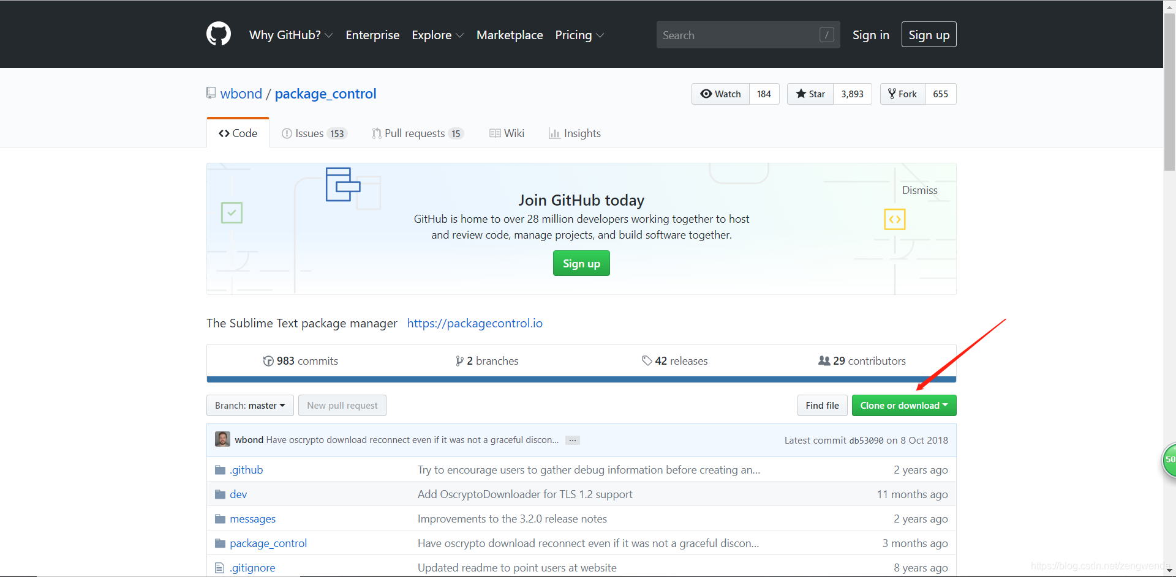The width and height of the screenshot is (1176, 577).
Task: Expand the Clone or download dropdown
Action: 904,406
